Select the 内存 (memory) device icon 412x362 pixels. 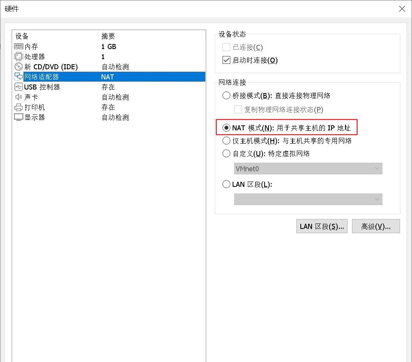point(18,46)
